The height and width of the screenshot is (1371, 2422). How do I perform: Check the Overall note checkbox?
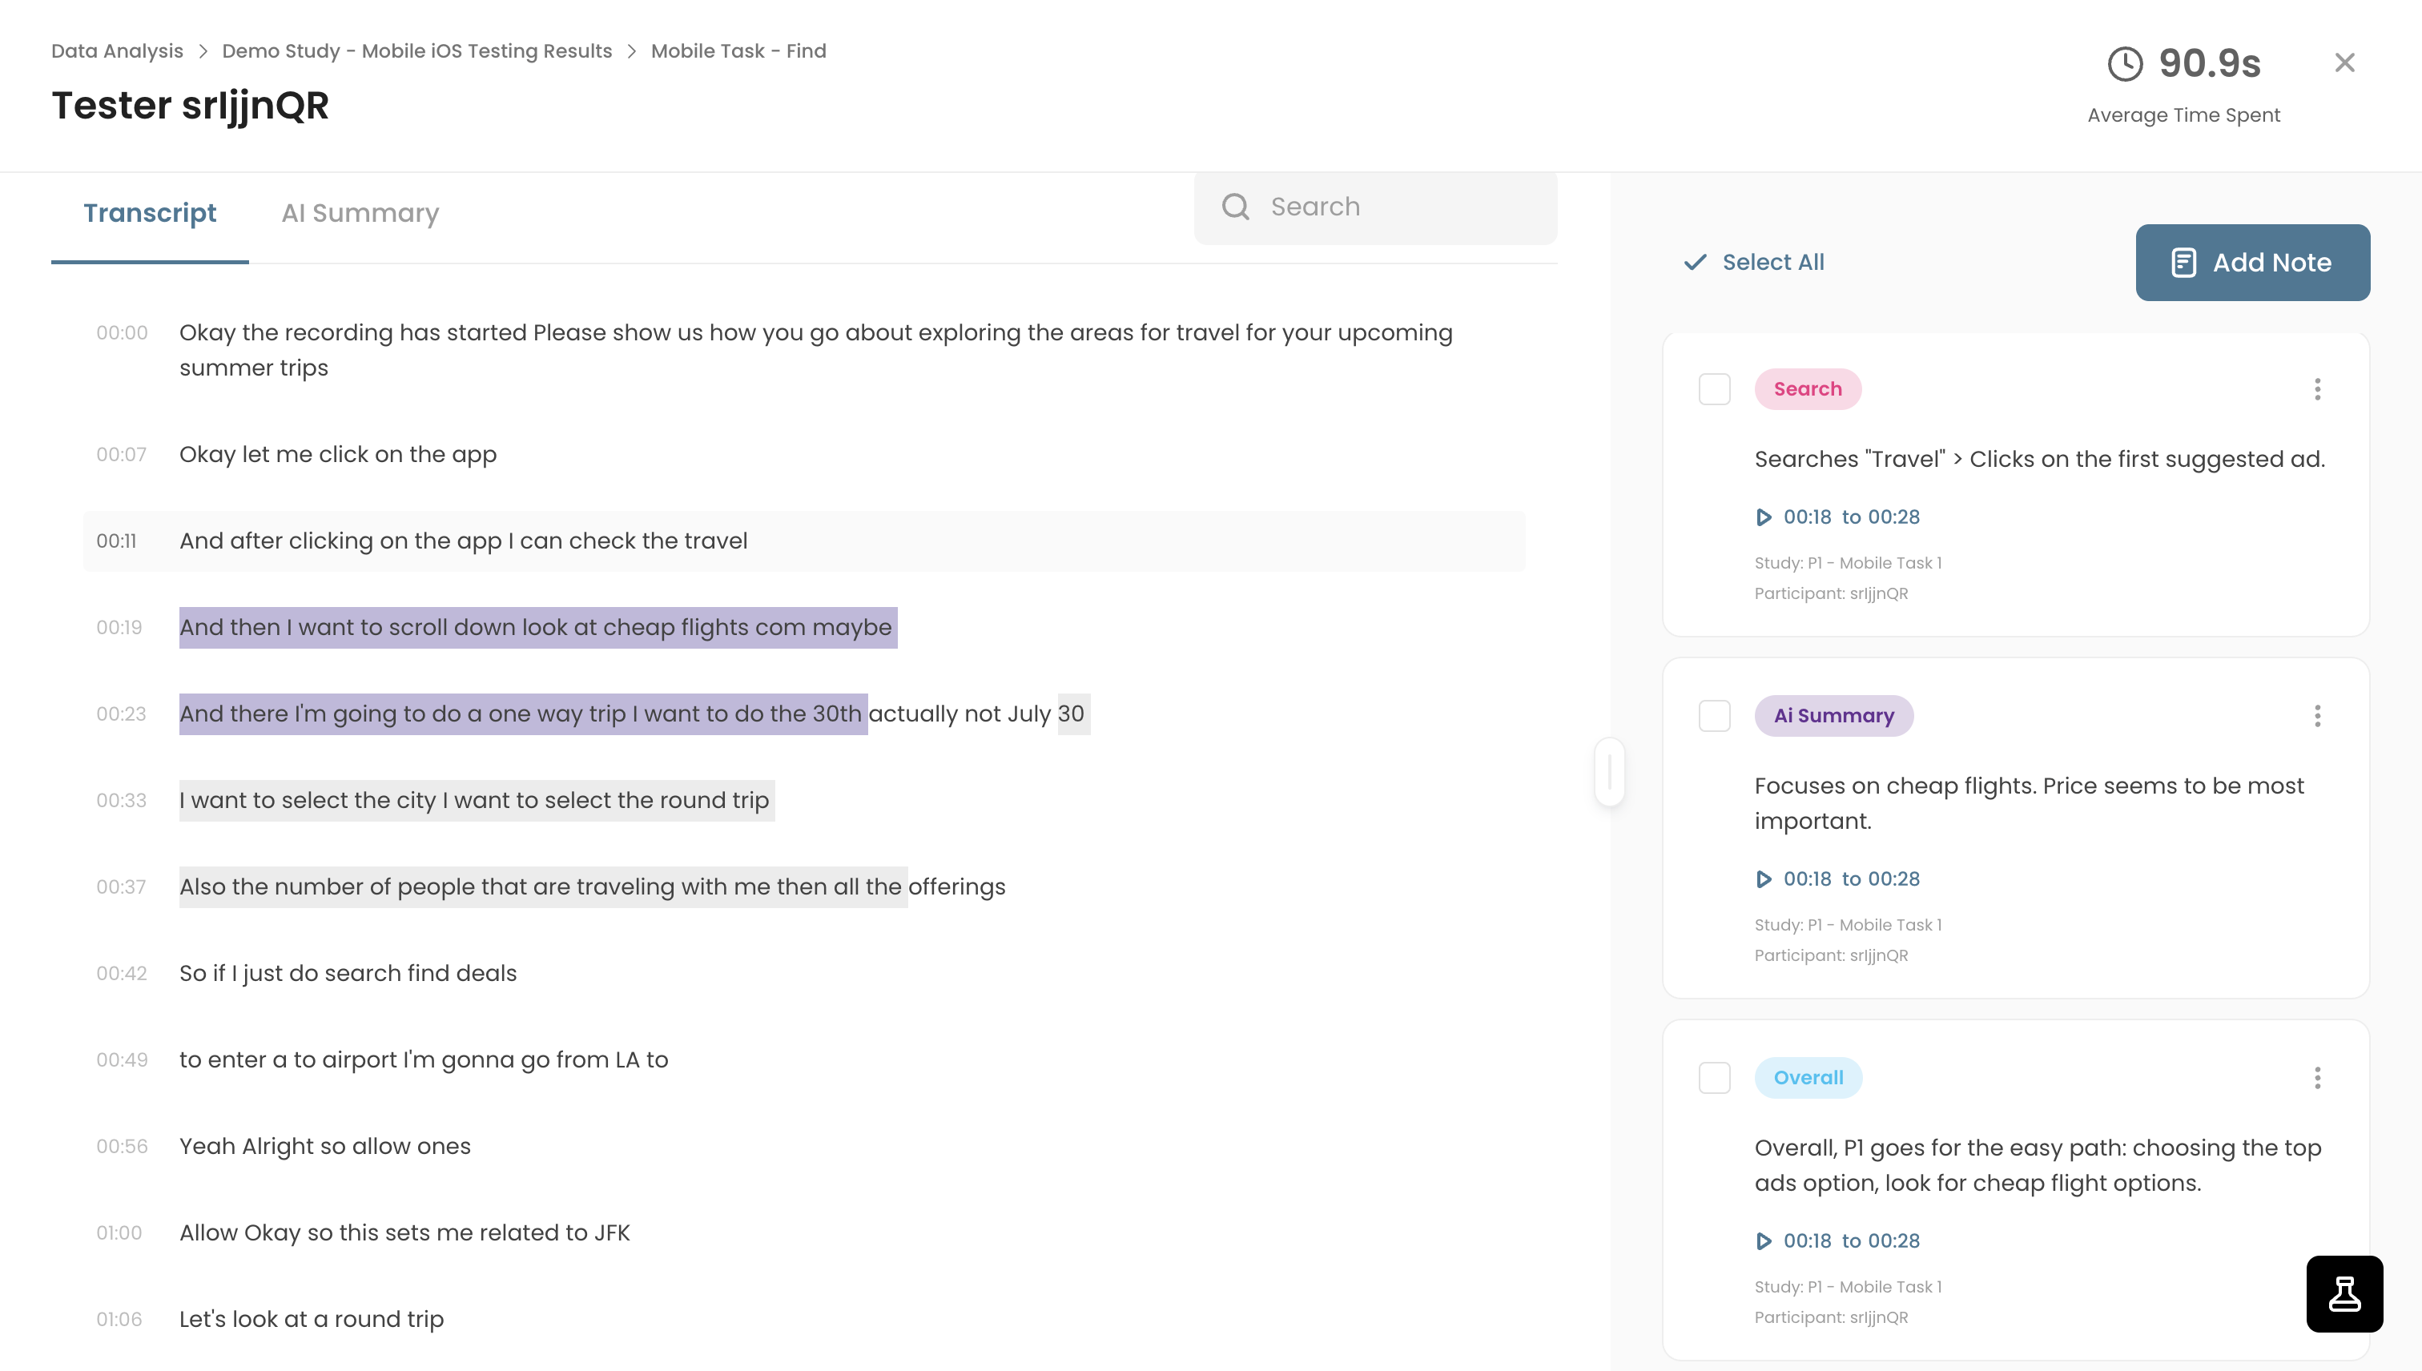pos(1715,1077)
